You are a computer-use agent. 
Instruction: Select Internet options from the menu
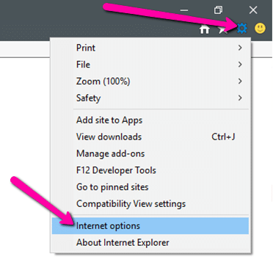[150, 225]
